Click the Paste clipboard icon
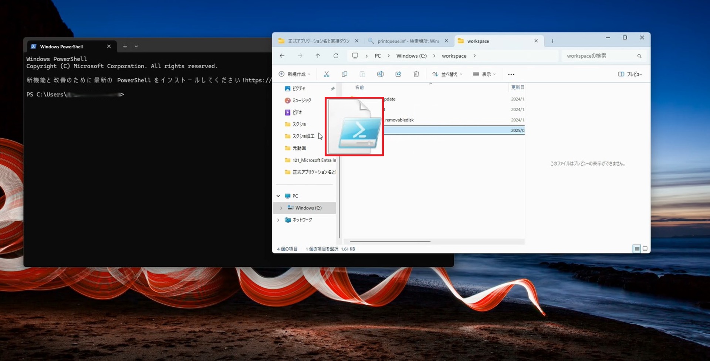Screen dimensions: 710x361 [362, 74]
